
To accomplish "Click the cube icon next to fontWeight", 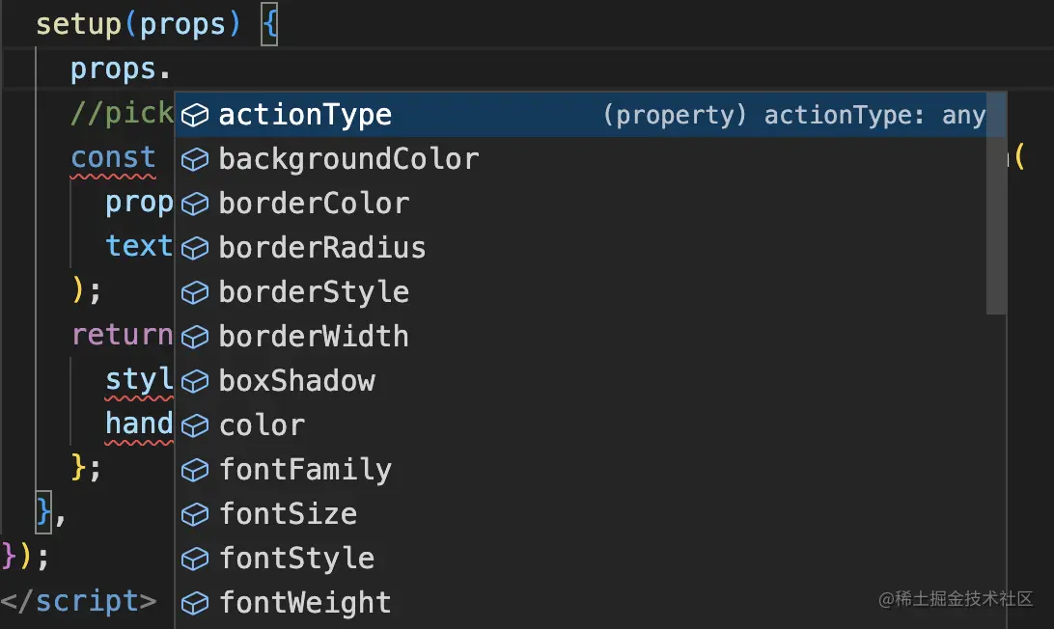I will 196,604.
